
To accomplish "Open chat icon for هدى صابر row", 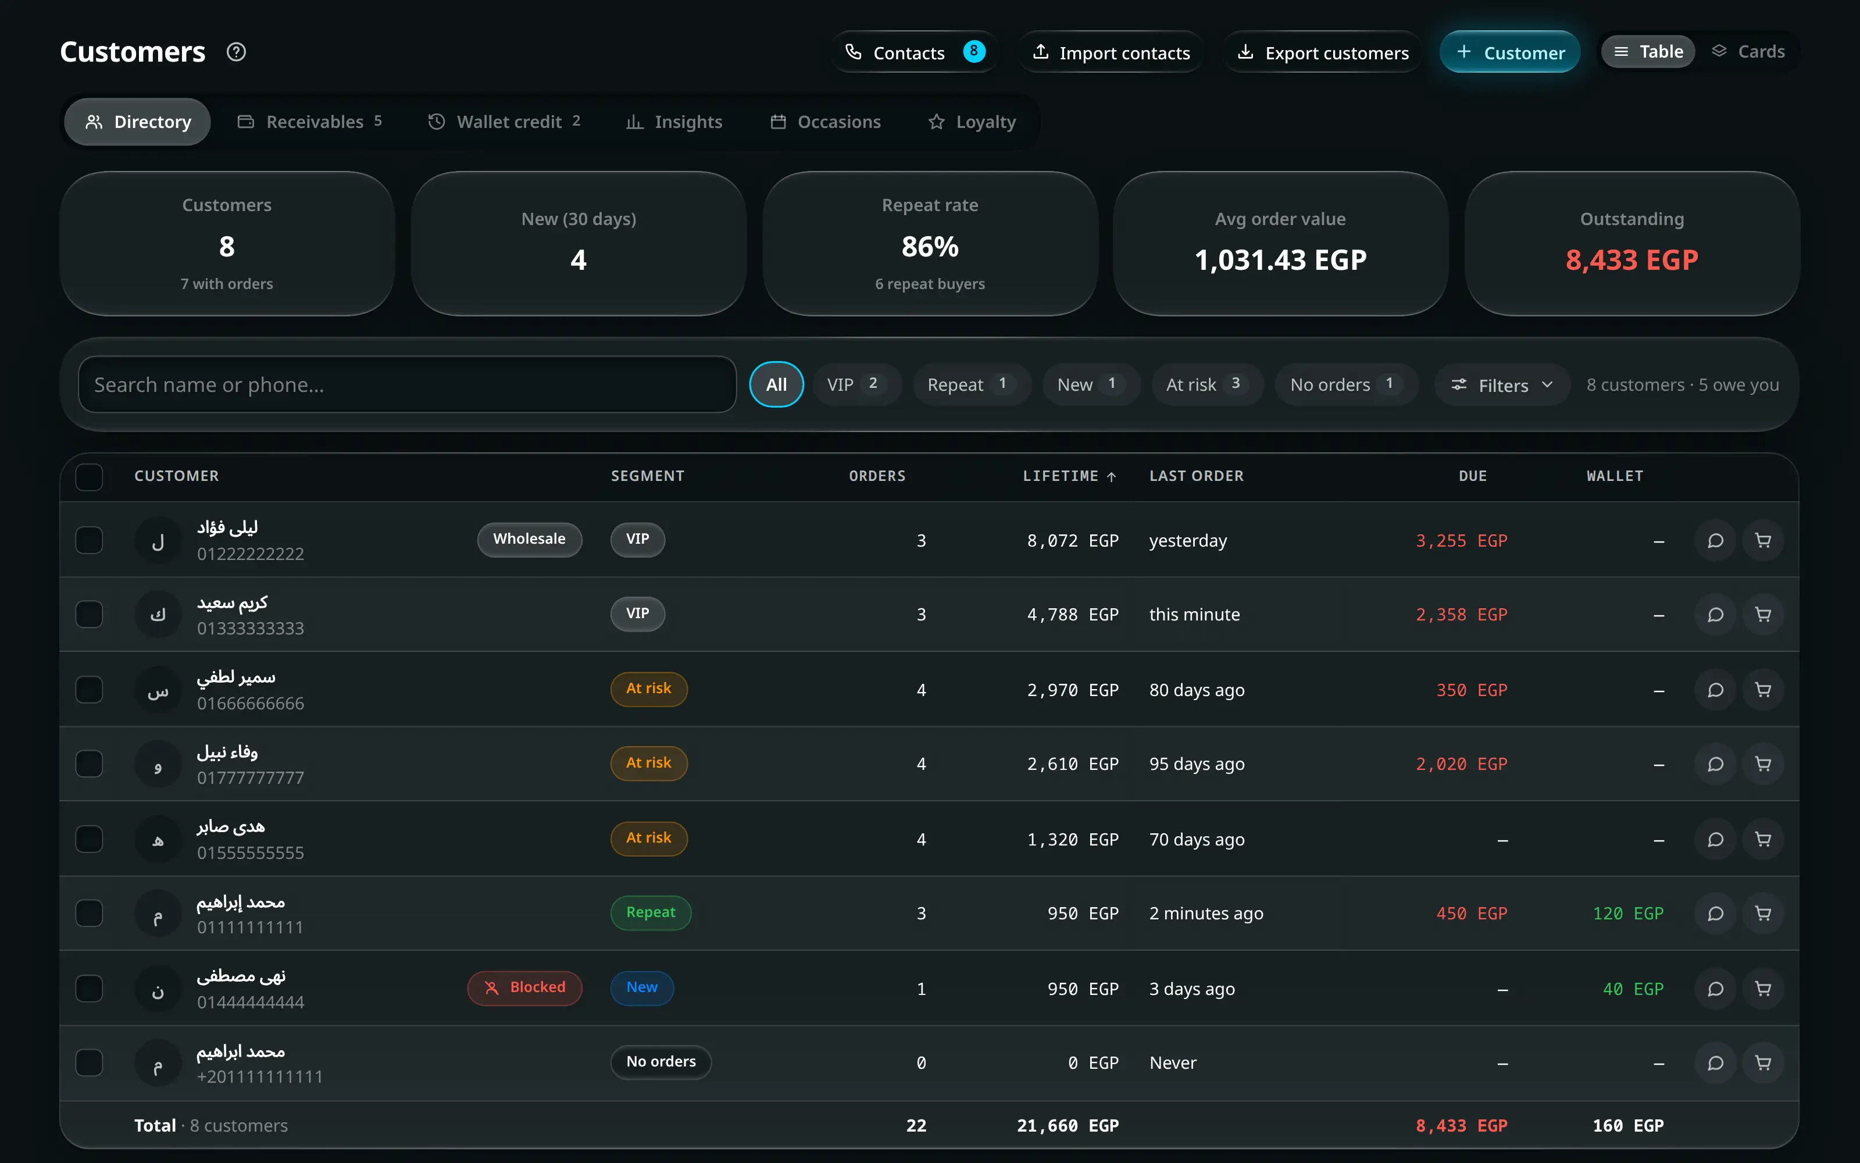I will coord(1715,839).
